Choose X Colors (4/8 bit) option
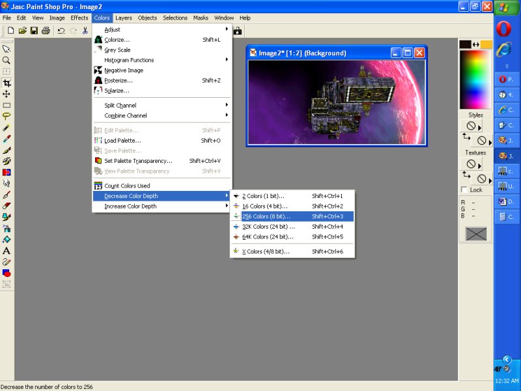Image resolution: width=521 pixels, height=391 pixels. (x=292, y=252)
